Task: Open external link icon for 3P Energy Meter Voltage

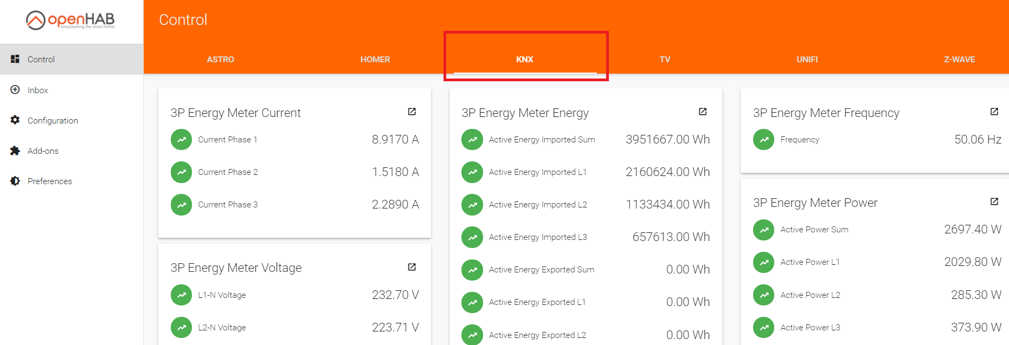Action: (x=412, y=267)
